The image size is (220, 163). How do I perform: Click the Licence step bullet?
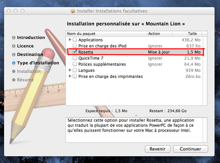(x=14, y=46)
